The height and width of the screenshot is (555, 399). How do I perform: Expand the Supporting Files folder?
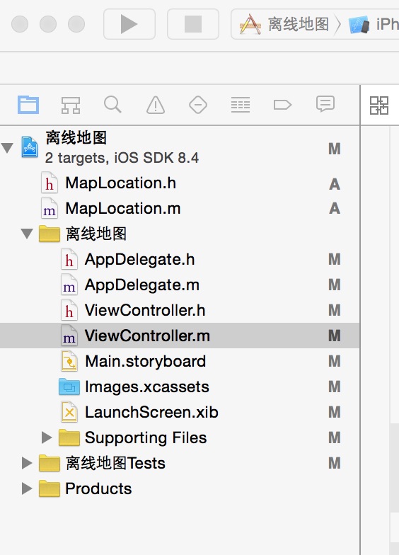point(47,437)
